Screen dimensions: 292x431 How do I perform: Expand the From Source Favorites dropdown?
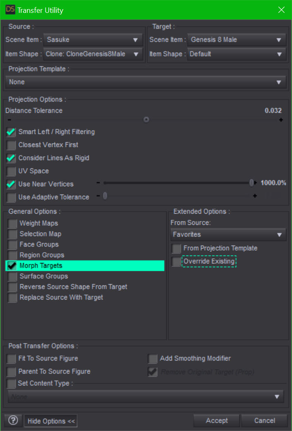pyautogui.click(x=228, y=235)
